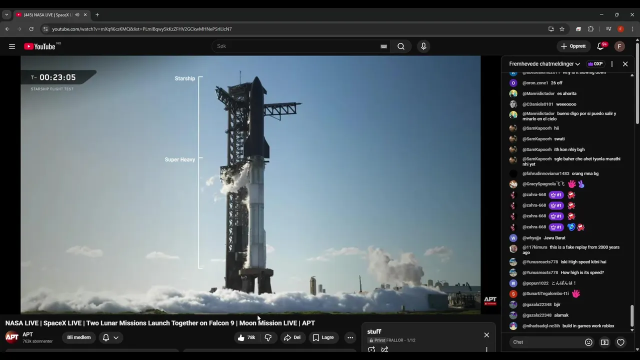
Task: Open more actions menu beside Lagre
Action: (350, 337)
